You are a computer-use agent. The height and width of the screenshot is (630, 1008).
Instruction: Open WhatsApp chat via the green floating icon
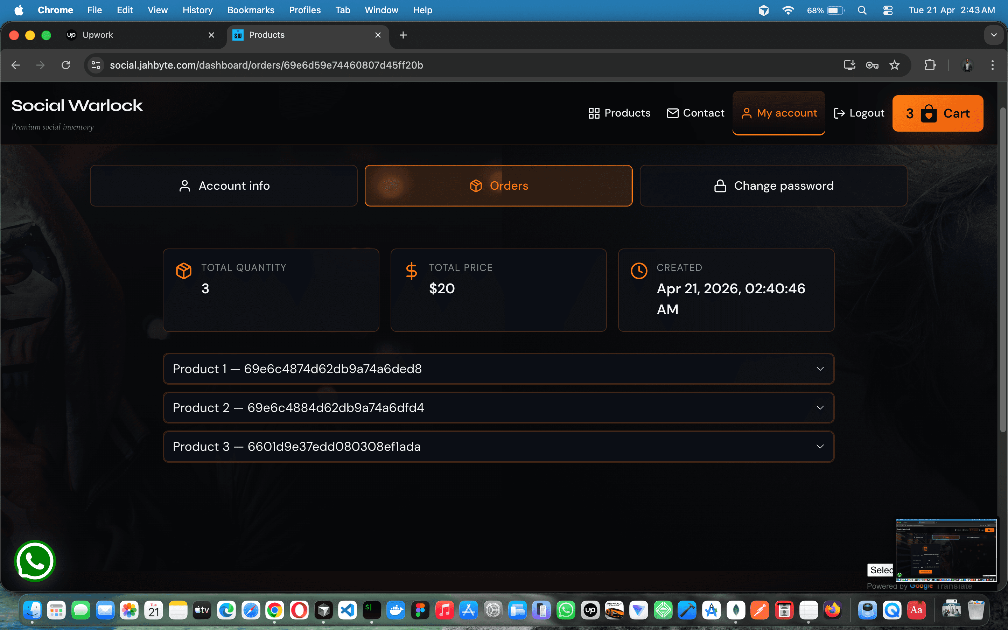click(x=35, y=561)
